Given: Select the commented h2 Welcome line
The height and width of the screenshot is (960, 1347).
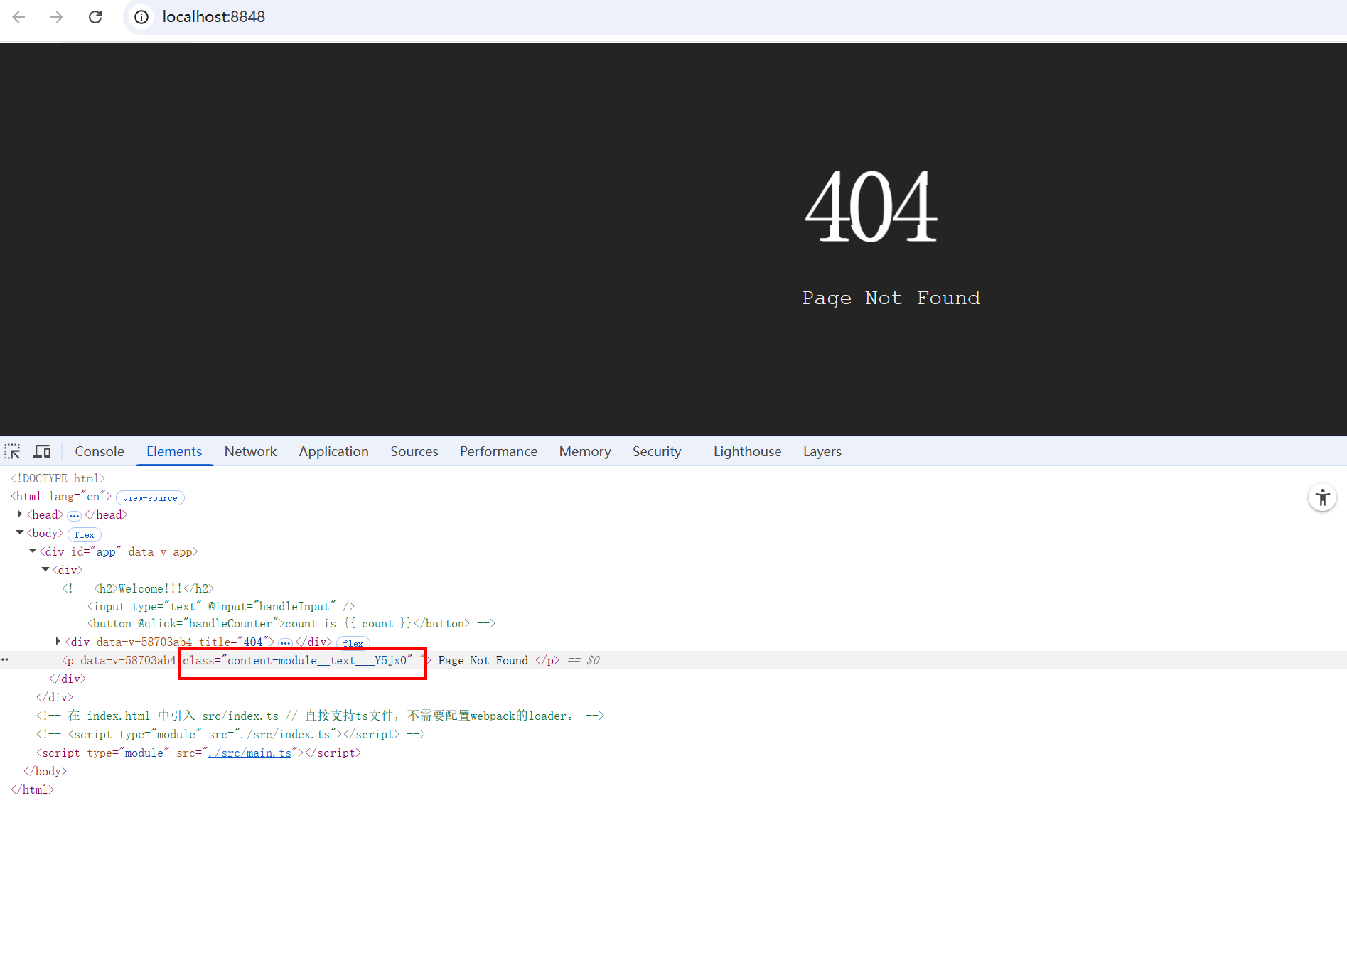Looking at the screenshot, I should [x=138, y=588].
